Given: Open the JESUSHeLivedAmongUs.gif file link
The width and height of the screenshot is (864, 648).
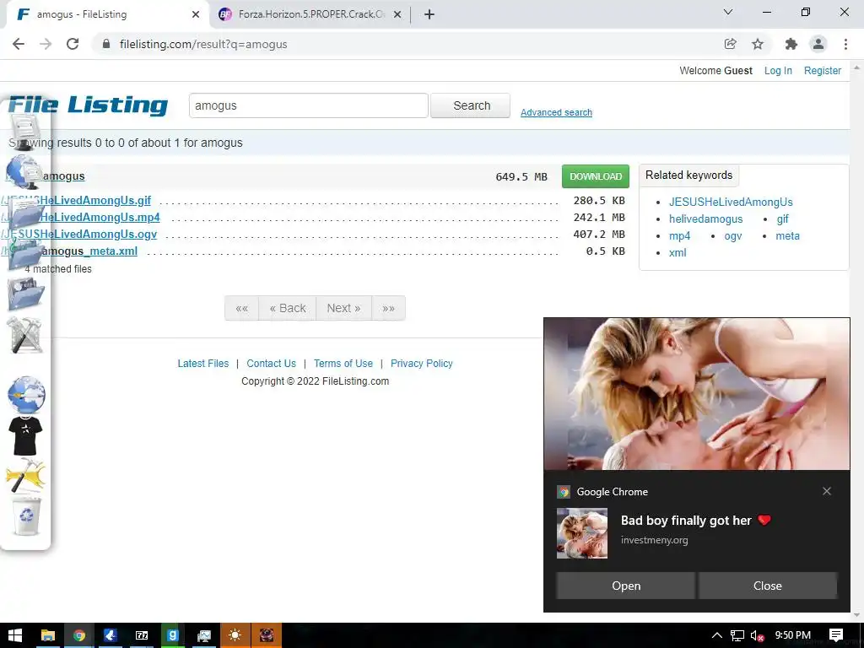Looking at the screenshot, I should click(x=76, y=201).
